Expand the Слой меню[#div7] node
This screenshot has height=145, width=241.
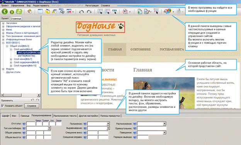tap(11, 59)
